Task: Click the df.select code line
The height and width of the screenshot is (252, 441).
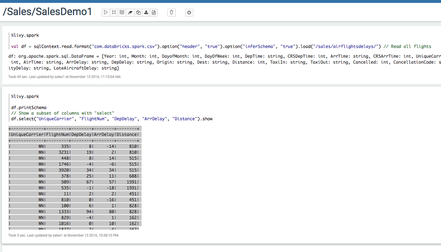Action: (x=112, y=119)
